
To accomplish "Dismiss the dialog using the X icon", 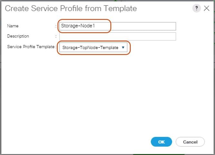I will coord(207,9).
